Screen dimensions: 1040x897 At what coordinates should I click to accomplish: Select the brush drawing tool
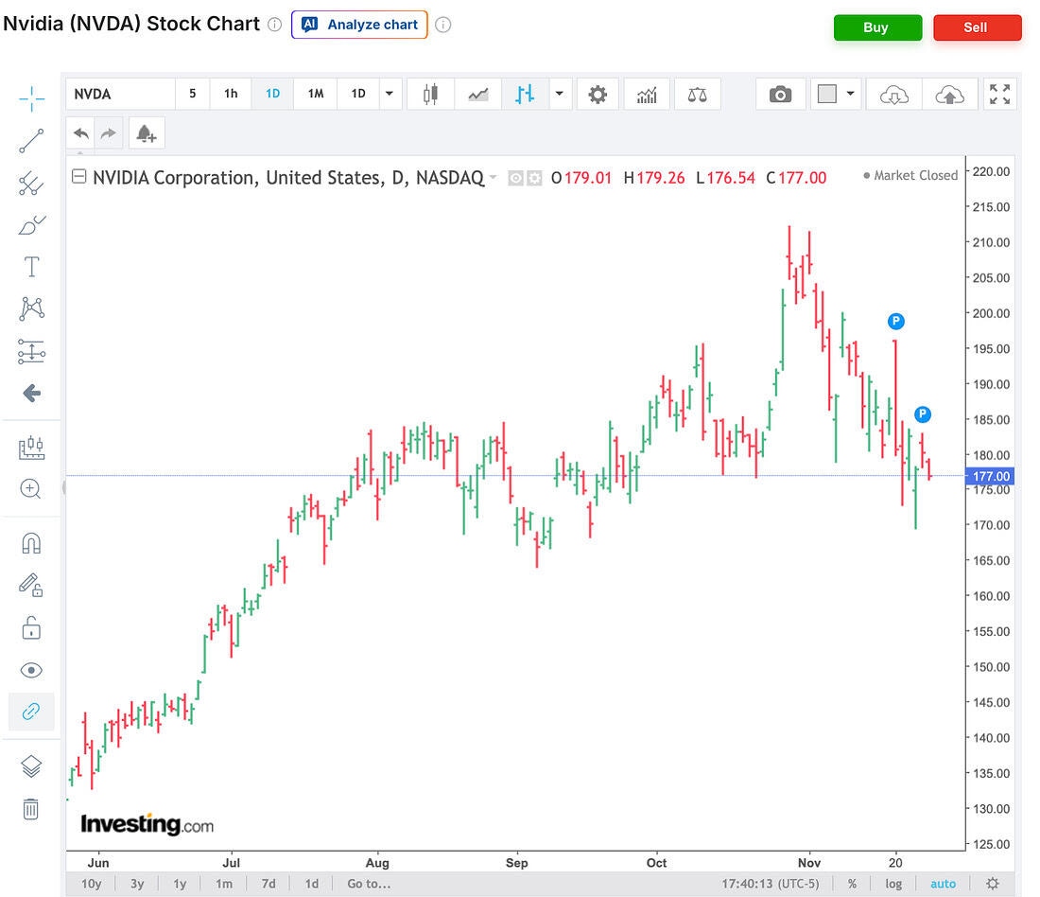click(31, 226)
